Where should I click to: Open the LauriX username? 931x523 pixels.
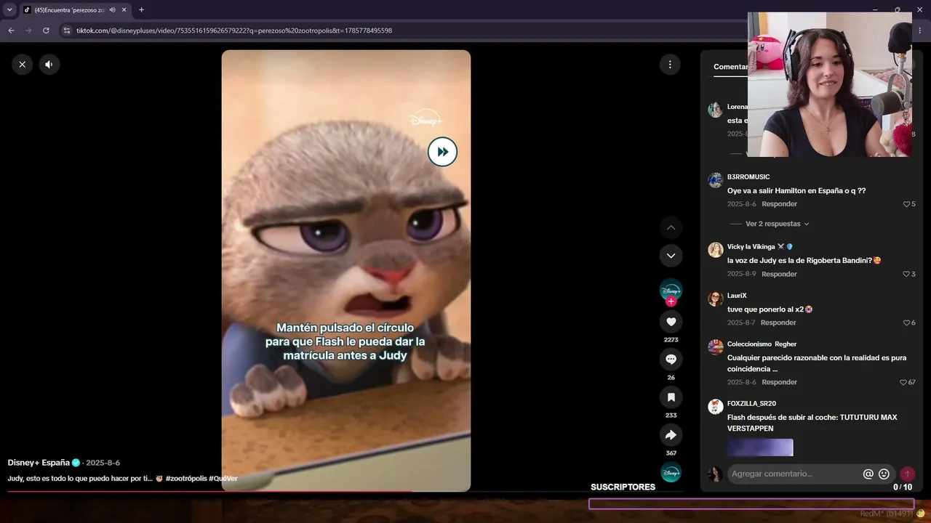737,296
